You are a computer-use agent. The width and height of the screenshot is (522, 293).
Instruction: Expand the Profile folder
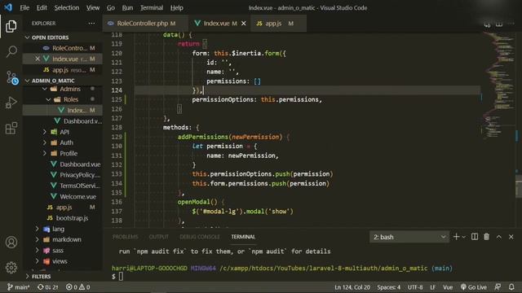(69, 154)
